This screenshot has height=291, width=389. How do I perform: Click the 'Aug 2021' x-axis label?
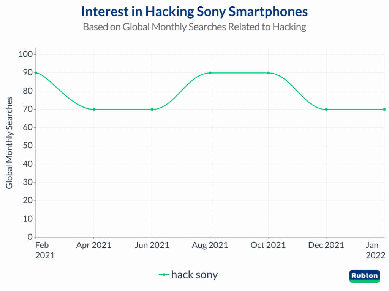pyautogui.click(x=210, y=245)
